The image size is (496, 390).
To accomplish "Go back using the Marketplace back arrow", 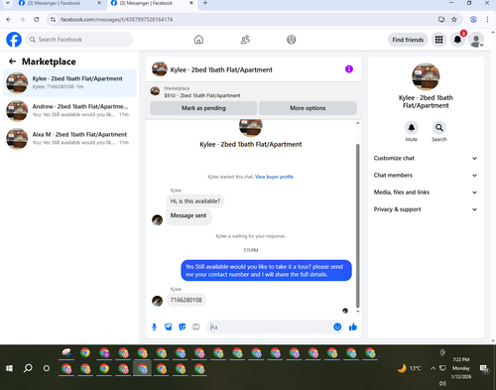I will pyautogui.click(x=12, y=62).
